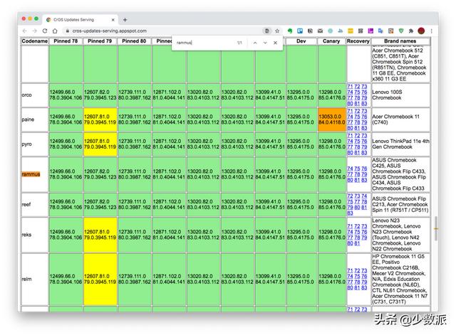Bookmark this page with the star icon
This screenshot has width=456, height=335.
(x=277, y=31)
